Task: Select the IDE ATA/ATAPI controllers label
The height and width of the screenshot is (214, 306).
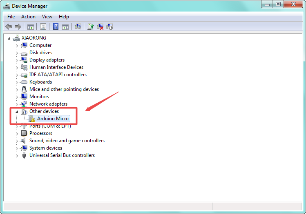Action: [x=58, y=75]
